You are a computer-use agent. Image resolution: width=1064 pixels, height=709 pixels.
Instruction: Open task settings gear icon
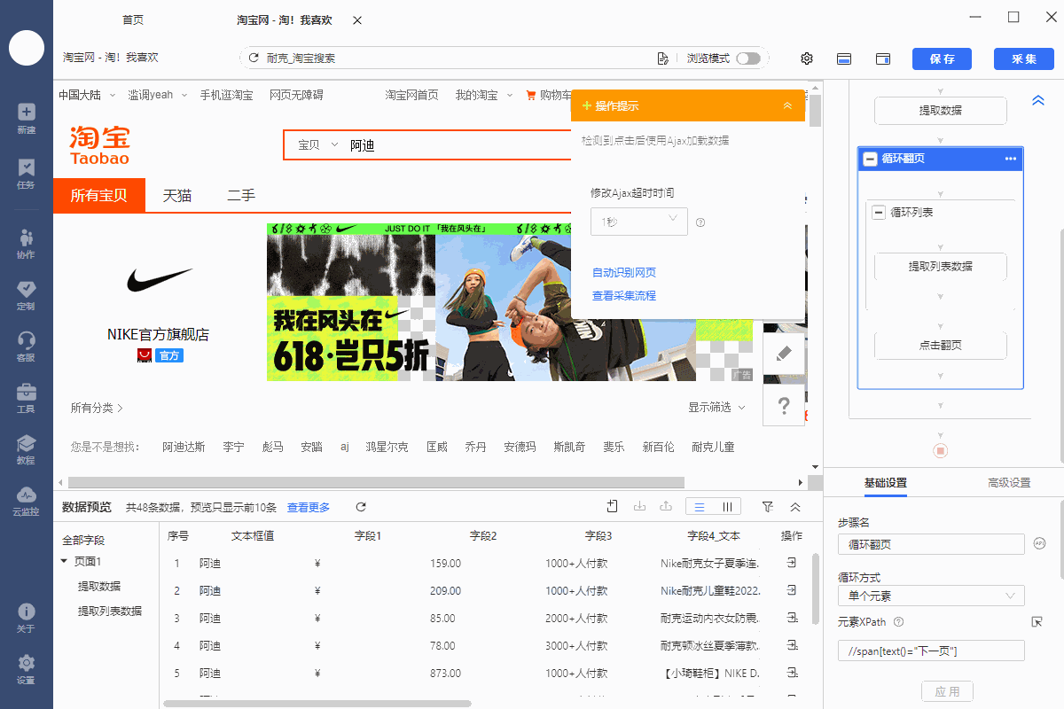point(807,58)
